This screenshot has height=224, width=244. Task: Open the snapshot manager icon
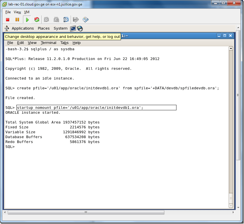(x=66, y=20)
